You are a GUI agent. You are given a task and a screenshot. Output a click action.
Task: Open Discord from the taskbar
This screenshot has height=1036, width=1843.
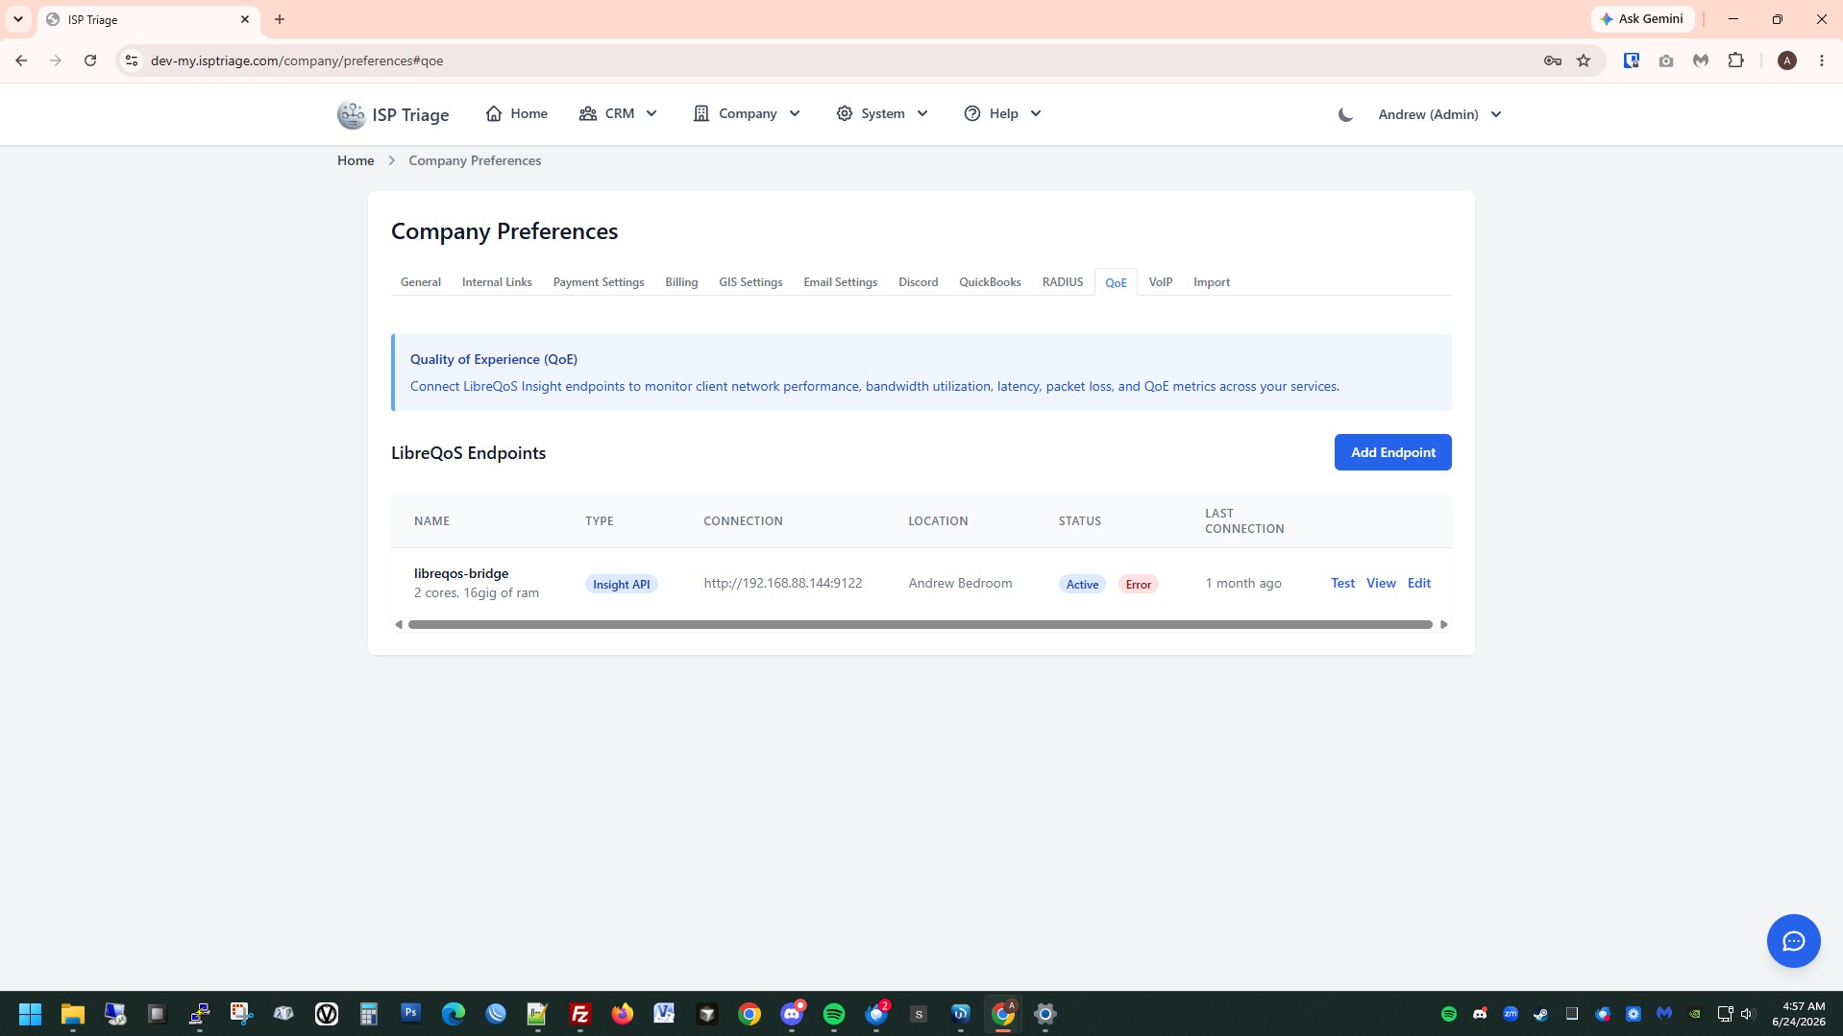point(792,1014)
